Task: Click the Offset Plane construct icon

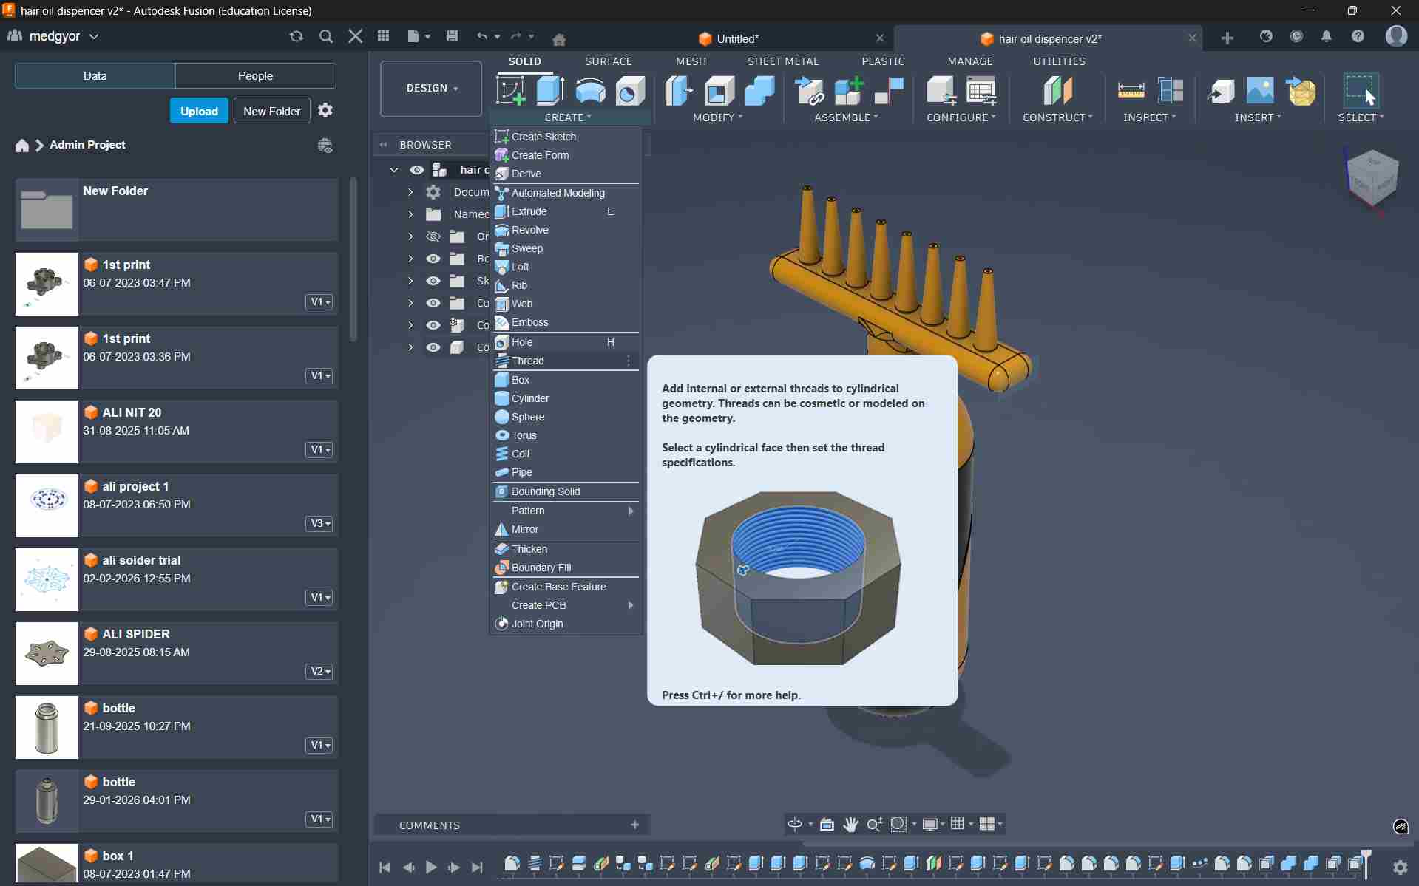Action: tap(1057, 91)
